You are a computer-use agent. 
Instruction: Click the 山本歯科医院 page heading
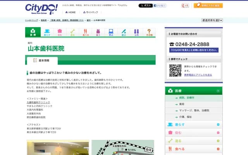click(46, 48)
